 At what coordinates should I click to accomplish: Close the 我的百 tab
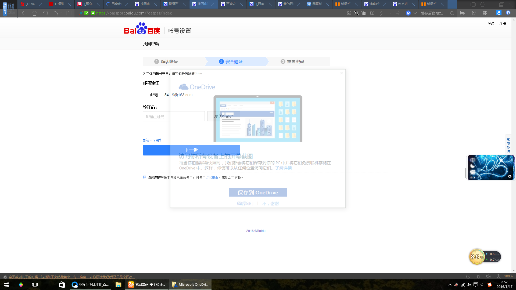point(299,4)
